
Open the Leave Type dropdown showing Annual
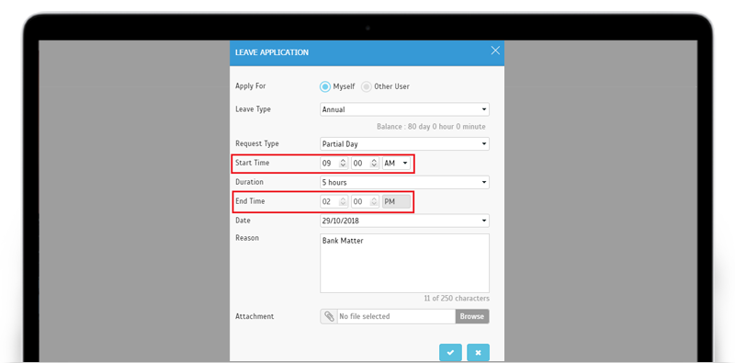(x=404, y=109)
